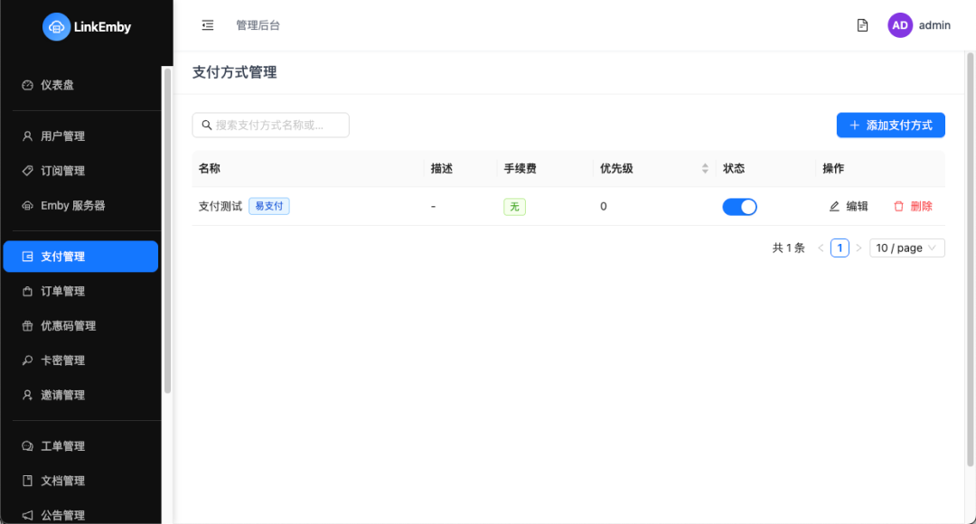Viewport: 976px width, 524px height.
Task: Click the payment method search input field
Action: [270, 125]
